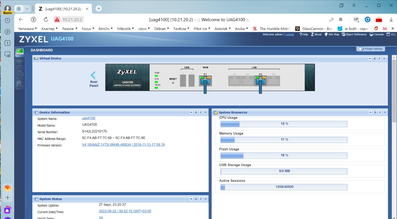Open Object Reference tool
Screen dimensions: 397x219
pyautogui.click(x=354, y=34)
